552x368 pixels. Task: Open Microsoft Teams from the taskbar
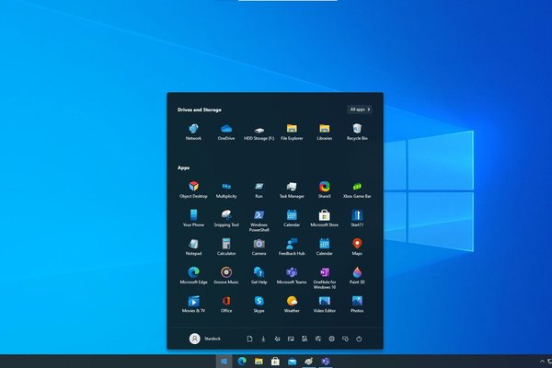(x=326, y=362)
